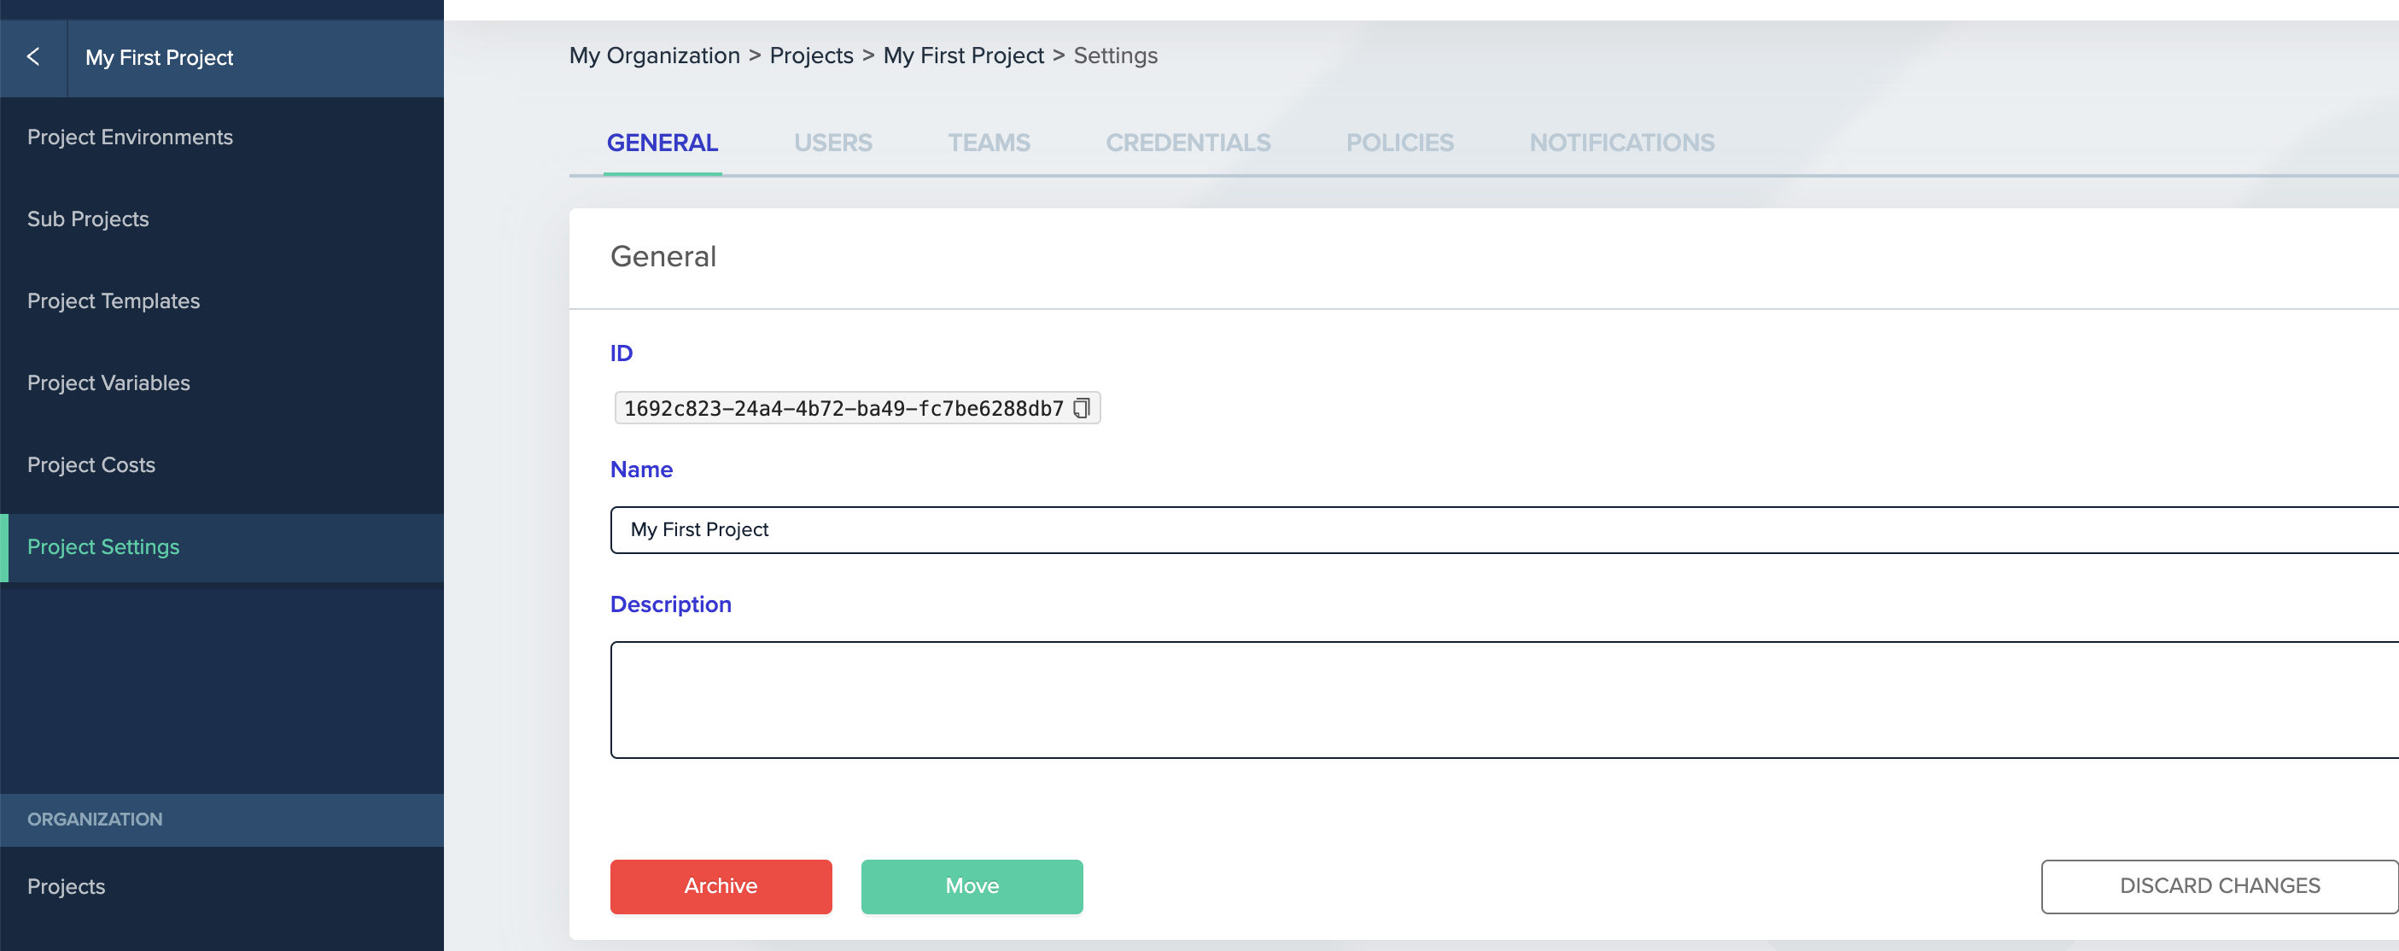Viewport: 2399px width, 951px height.
Task: Select Project Settings sidebar item
Action: point(102,546)
